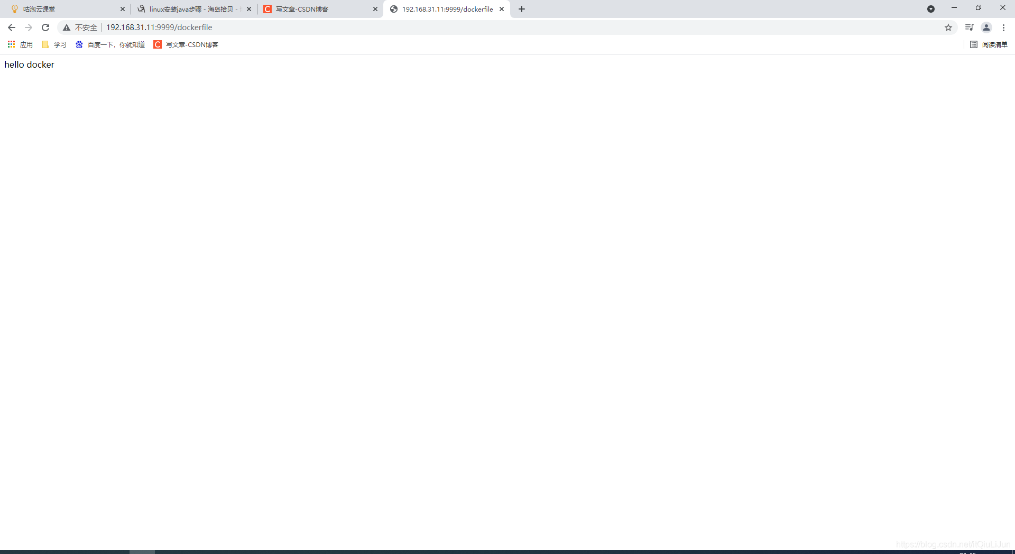Close the 写文章-CSDN博客 tab

pyautogui.click(x=375, y=9)
